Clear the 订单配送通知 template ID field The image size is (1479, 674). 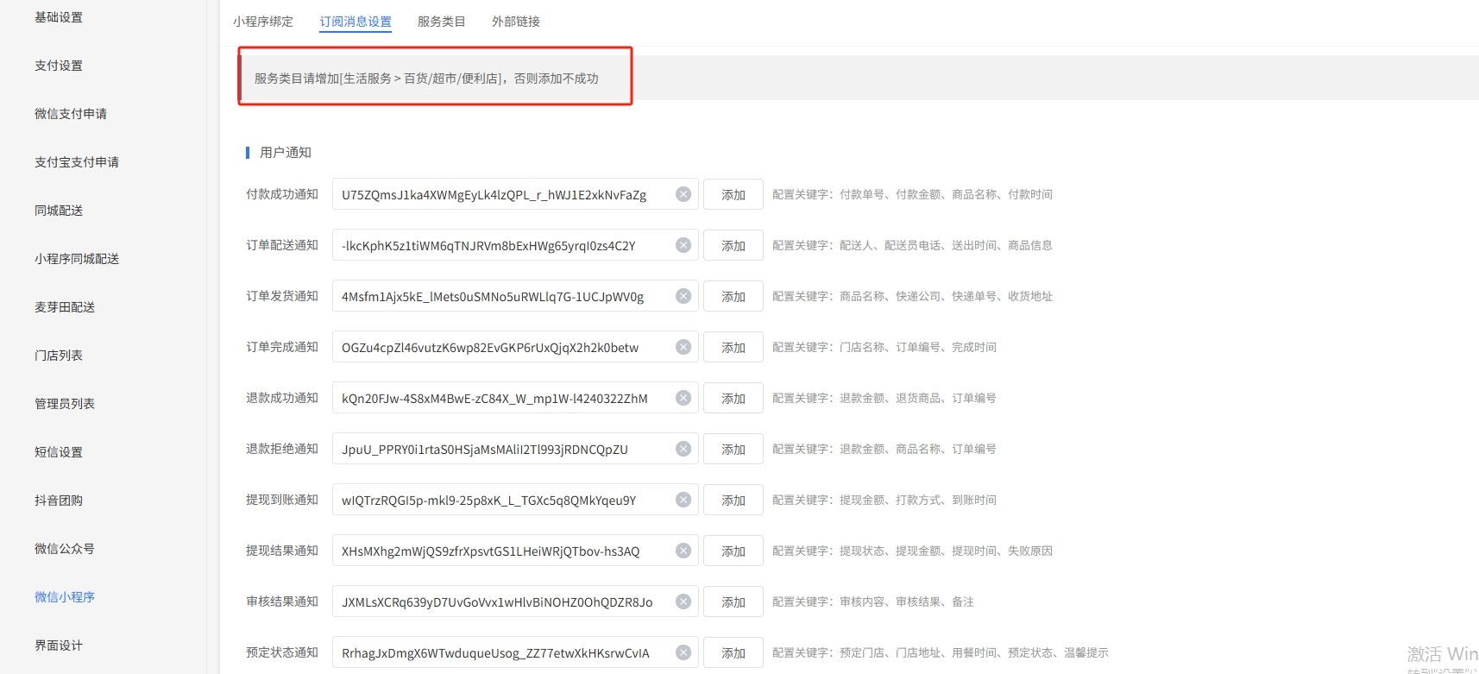click(x=683, y=245)
